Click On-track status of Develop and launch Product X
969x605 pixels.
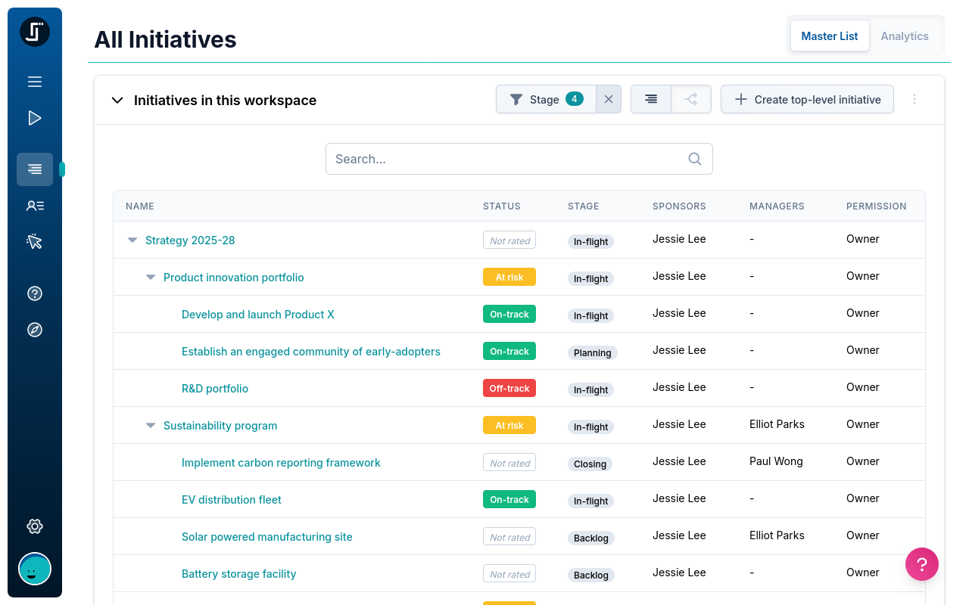pos(509,315)
